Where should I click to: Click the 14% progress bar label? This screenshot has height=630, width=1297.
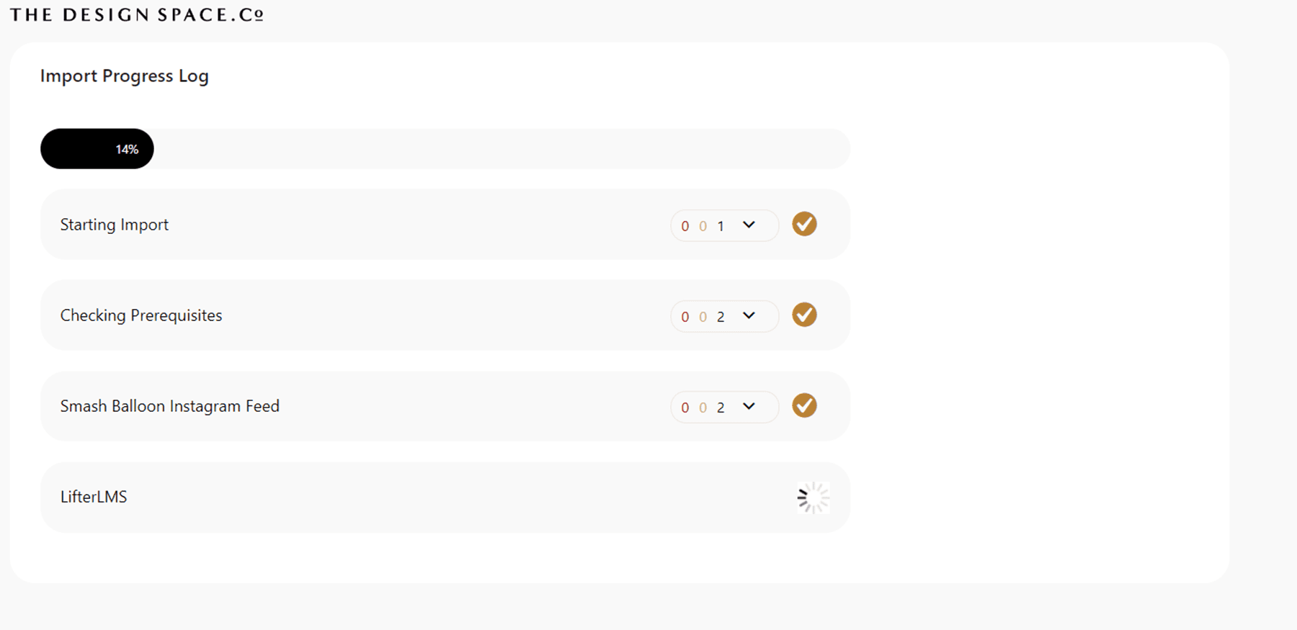tap(127, 149)
